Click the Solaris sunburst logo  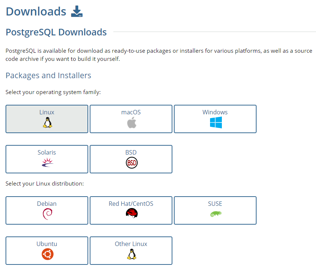pos(48,163)
